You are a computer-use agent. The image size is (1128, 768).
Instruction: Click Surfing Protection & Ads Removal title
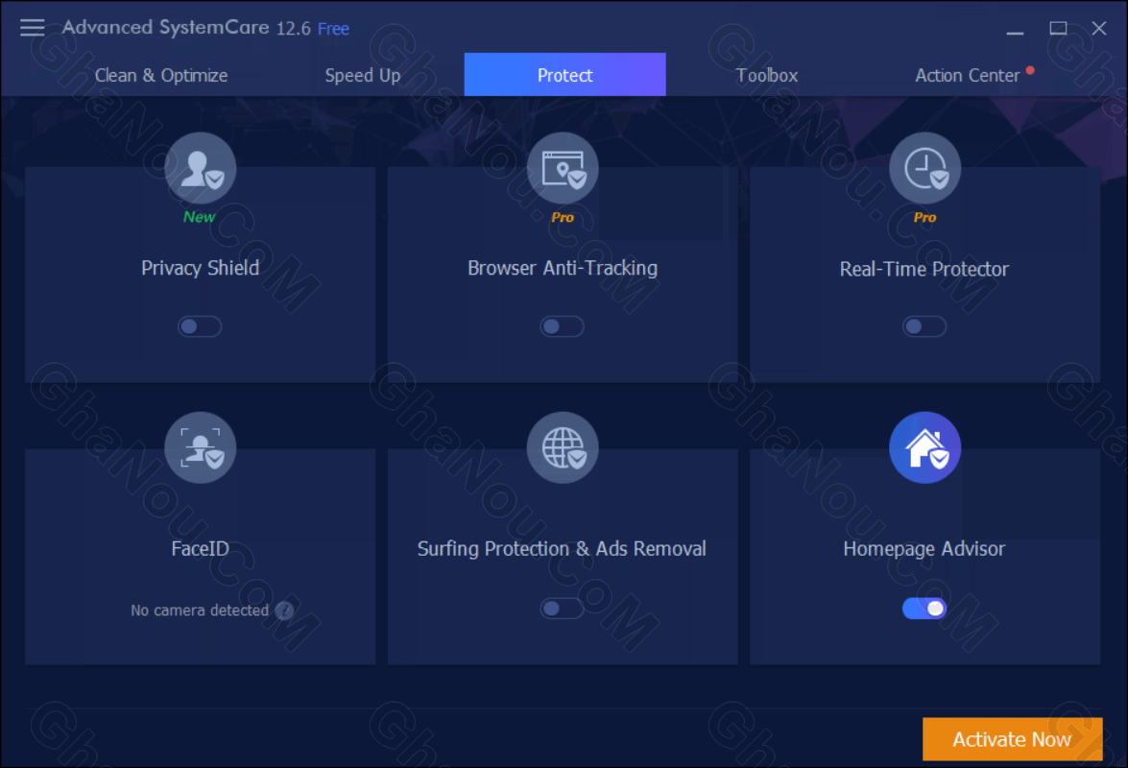[562, 549]
